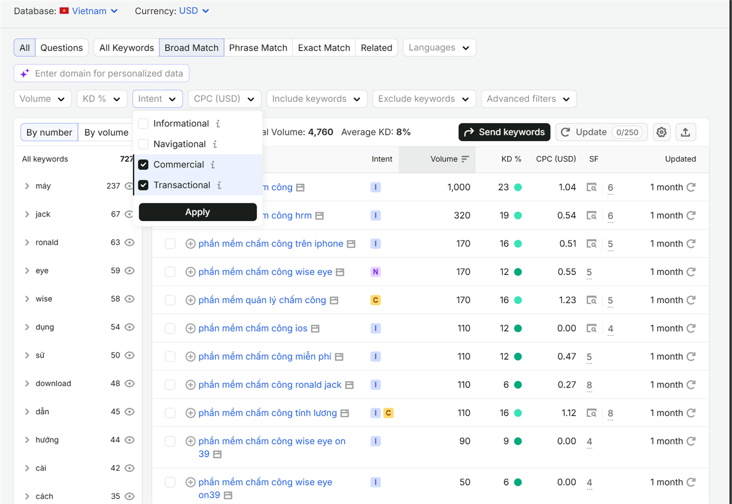Click the Update button
This screenshot has height=504, width=732.
pos(601,132)
